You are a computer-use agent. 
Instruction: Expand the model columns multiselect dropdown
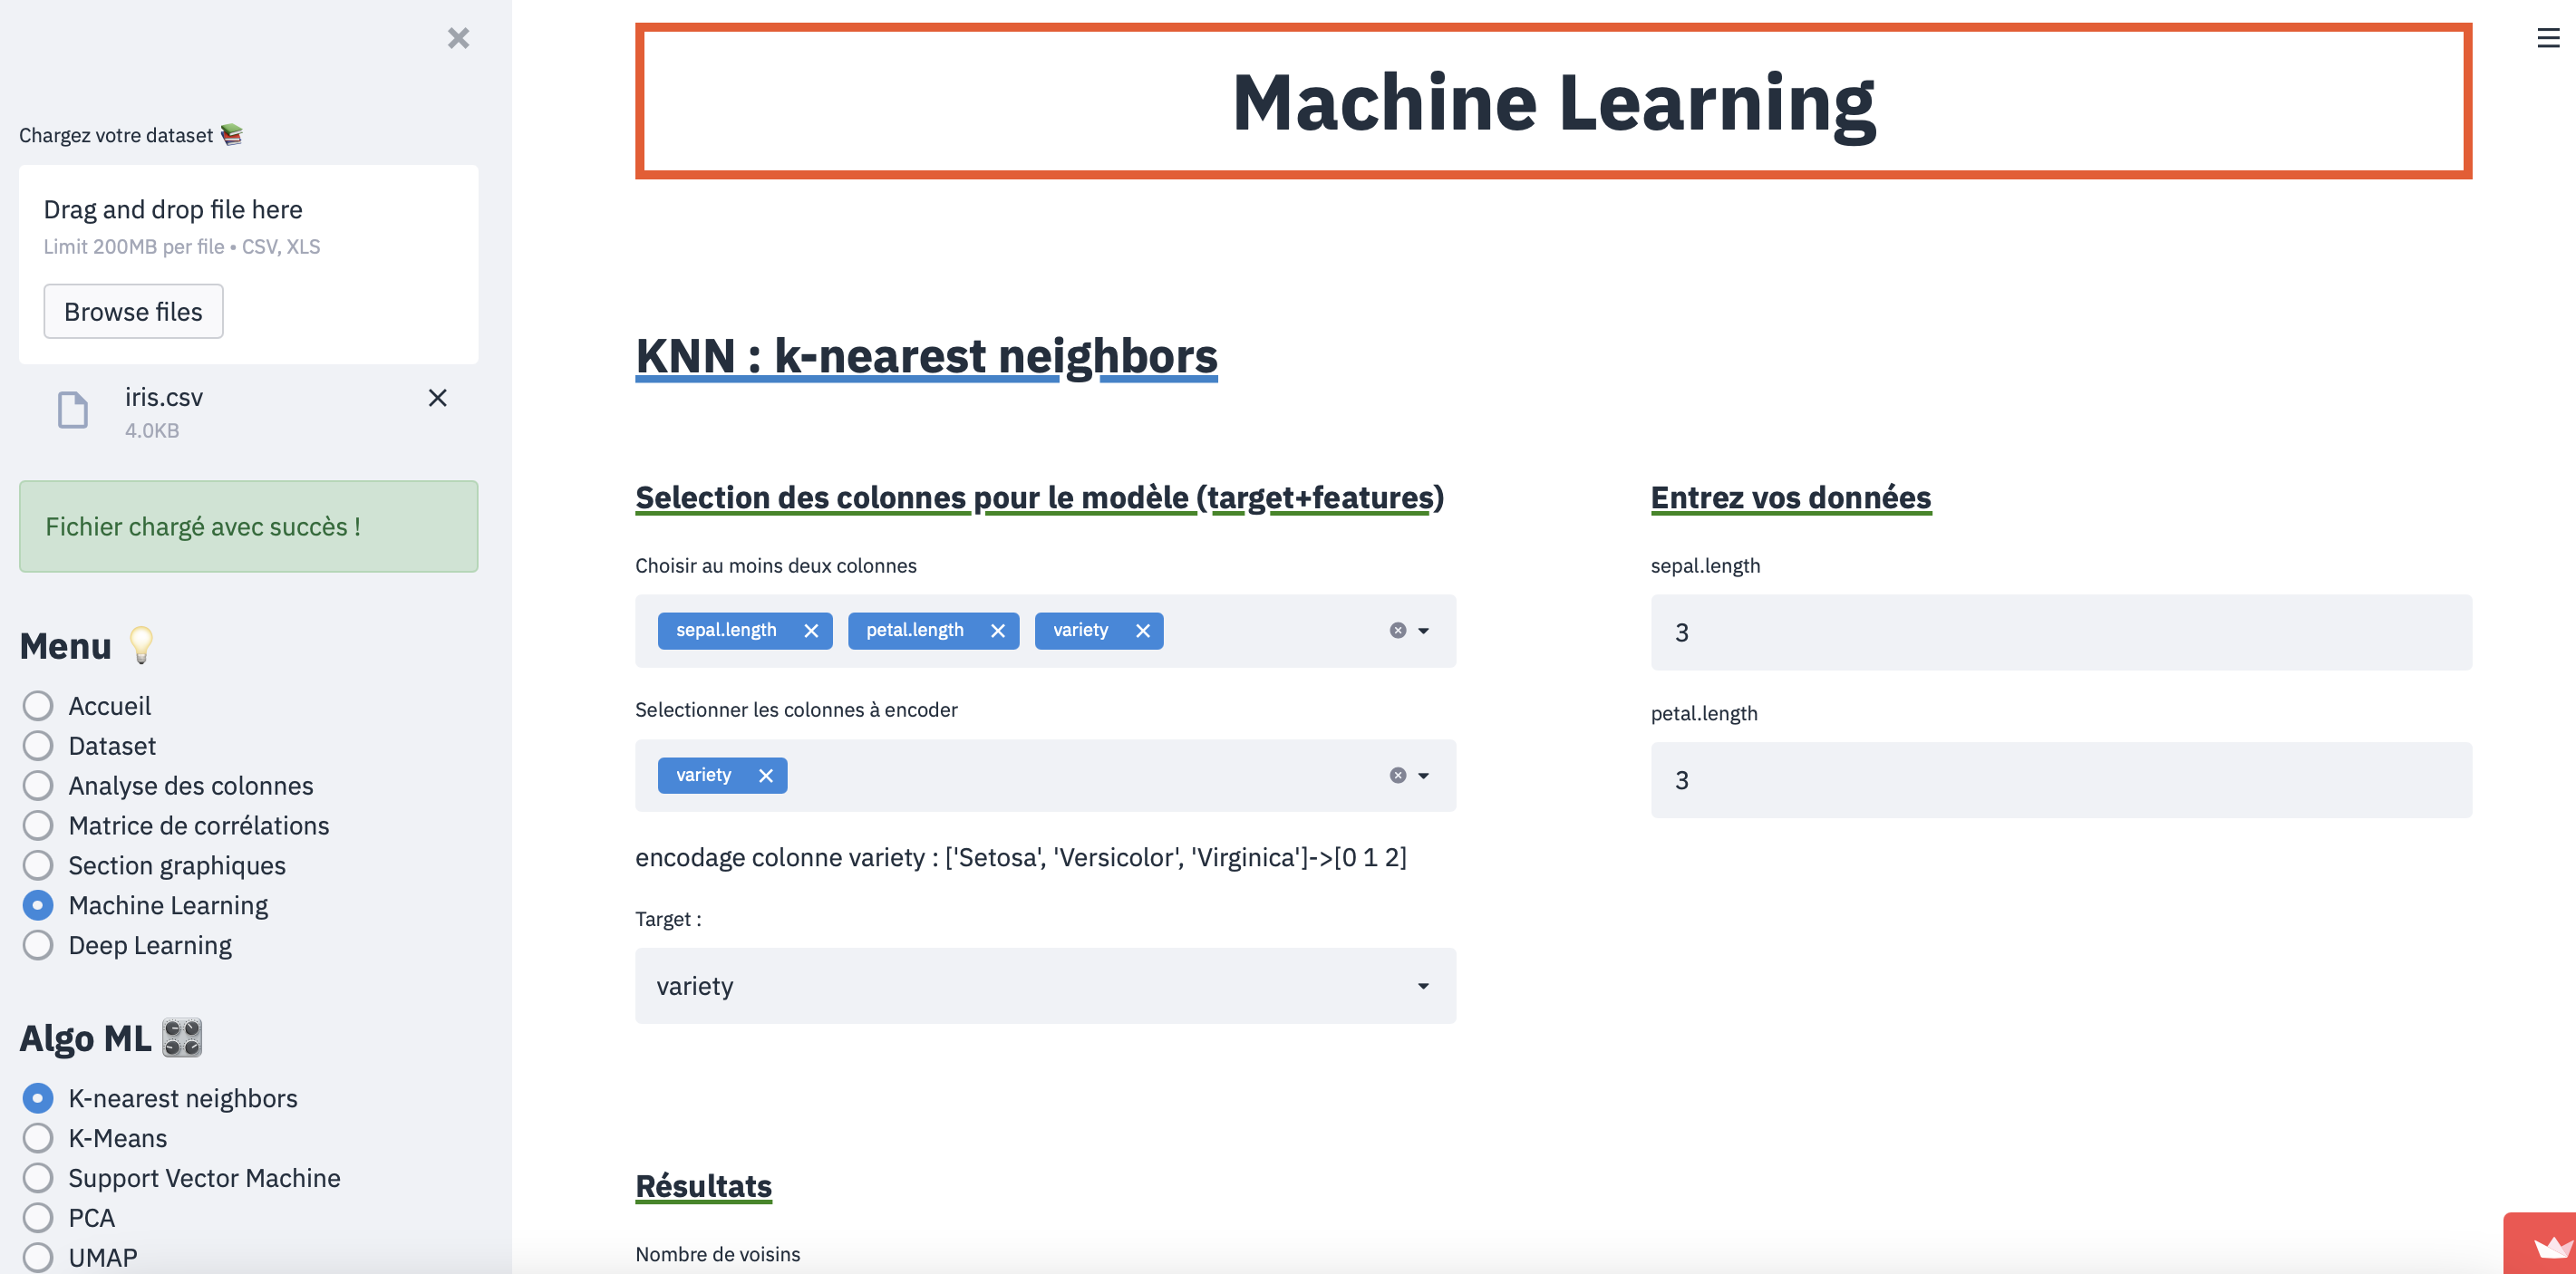[1423, 631]
